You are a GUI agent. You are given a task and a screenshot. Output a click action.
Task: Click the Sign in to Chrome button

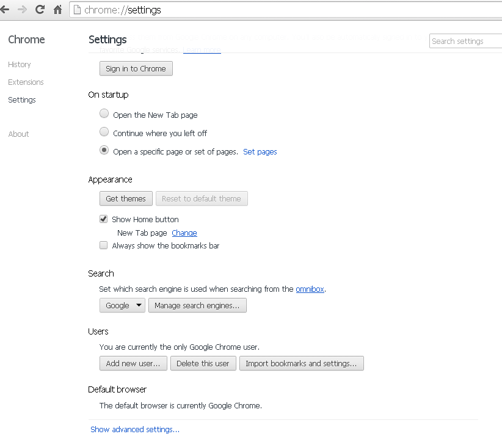pos(136,68)
